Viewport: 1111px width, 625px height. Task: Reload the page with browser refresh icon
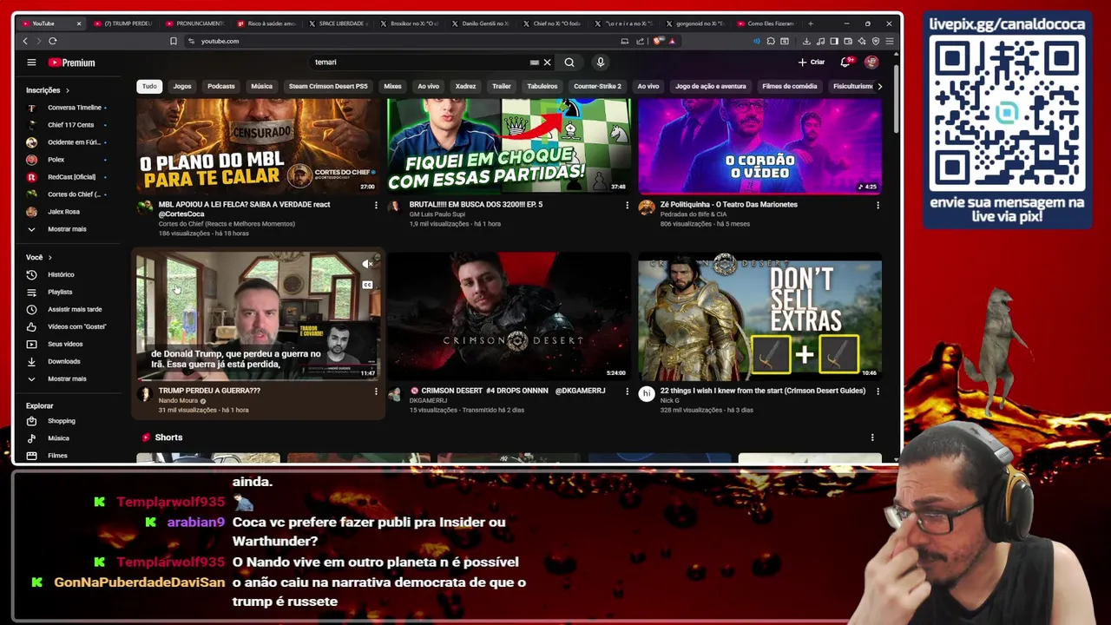(53, 41)
